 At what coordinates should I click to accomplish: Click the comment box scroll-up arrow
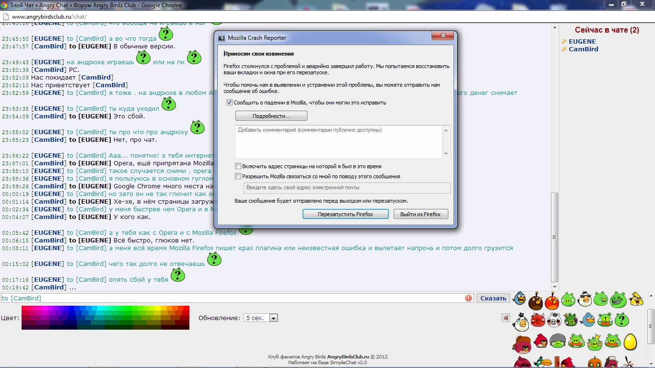click(x=446, y=130)
